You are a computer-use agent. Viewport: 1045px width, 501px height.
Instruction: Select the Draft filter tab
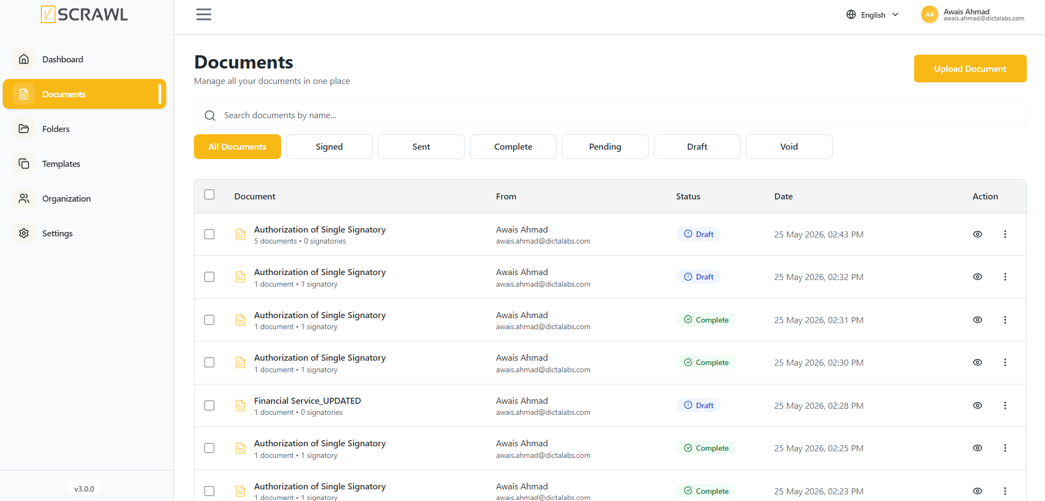tap(697, 146)
